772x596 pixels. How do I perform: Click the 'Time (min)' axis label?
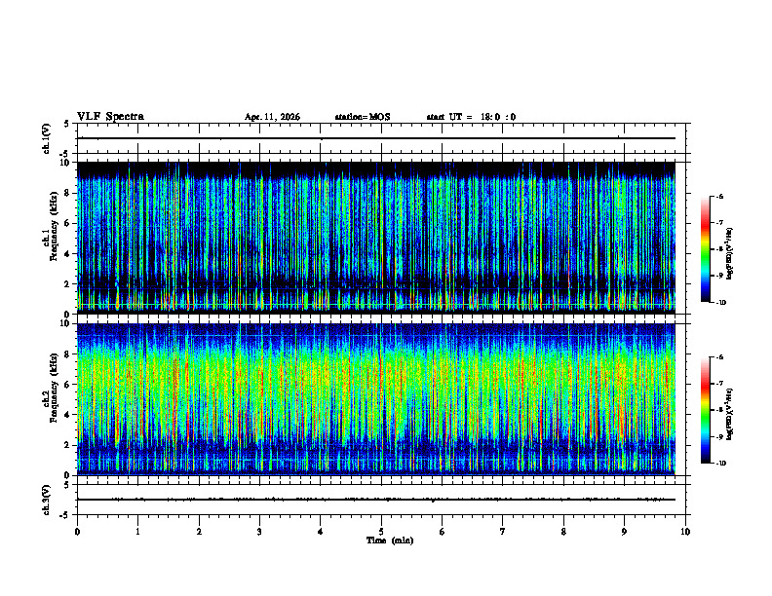(390, 540)
